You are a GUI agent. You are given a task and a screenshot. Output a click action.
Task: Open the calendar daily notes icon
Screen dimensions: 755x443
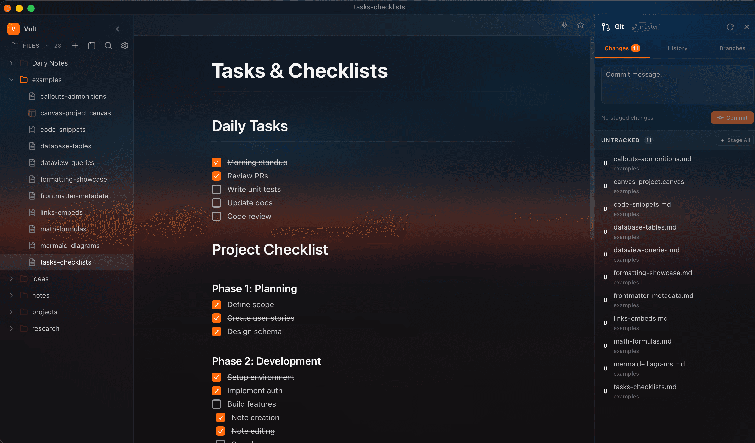[x=92, y=46]
